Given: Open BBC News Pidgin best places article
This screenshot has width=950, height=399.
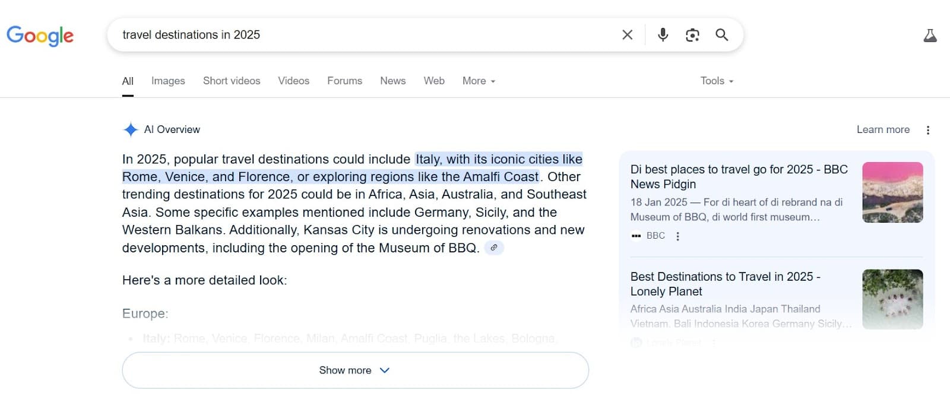Looking at the screenshot, I should click(739, 177).
